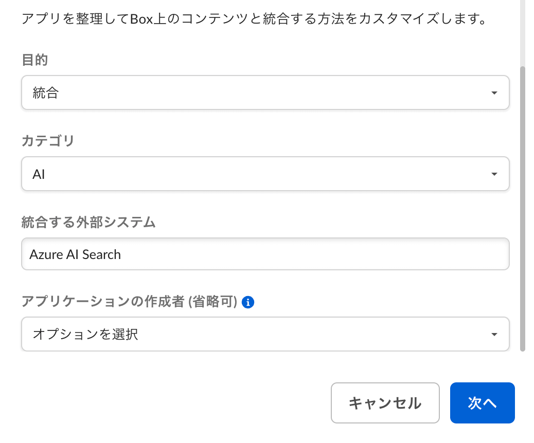534x443 pixels.
Task: Click the 統合 value in 目的 field
Action: pyautogui.click(x=46, y=93)
